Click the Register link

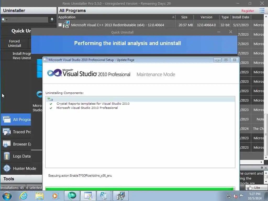(x=248, y=11)
